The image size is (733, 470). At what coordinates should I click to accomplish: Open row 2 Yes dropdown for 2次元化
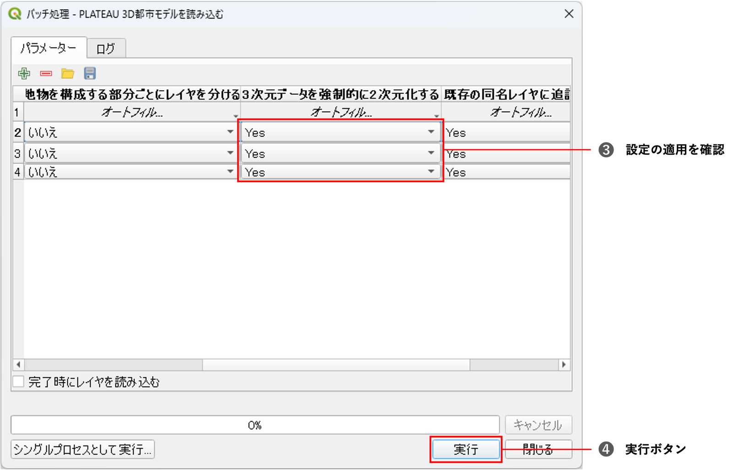coord(340,132)
